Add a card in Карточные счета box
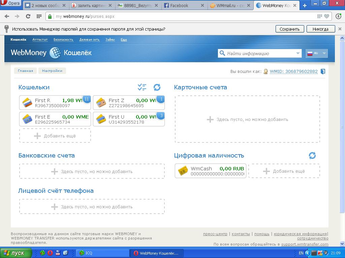 click(x=247, y=119)
